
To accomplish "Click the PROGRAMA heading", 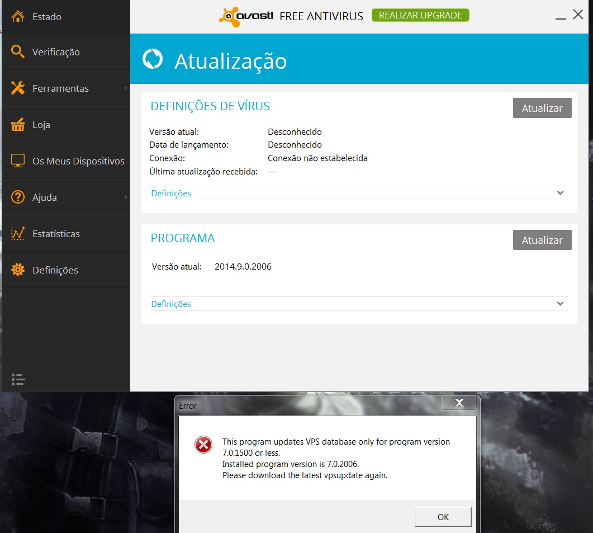I will click(x=182, y=238).
